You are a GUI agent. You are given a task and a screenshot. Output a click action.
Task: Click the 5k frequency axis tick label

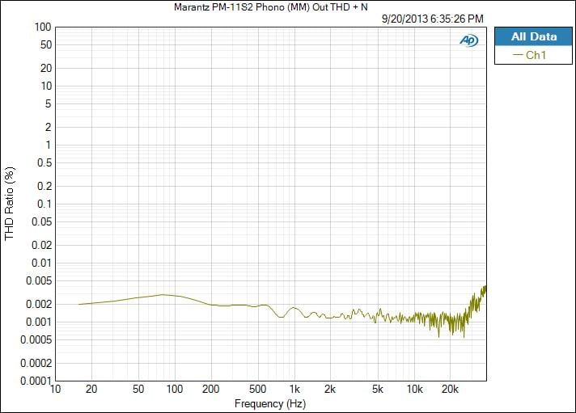pos(378,390)
